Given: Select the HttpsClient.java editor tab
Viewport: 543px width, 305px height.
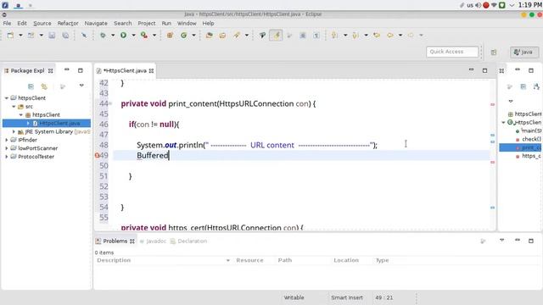Looking at the screenshot, I should click(x=125, y=70).
